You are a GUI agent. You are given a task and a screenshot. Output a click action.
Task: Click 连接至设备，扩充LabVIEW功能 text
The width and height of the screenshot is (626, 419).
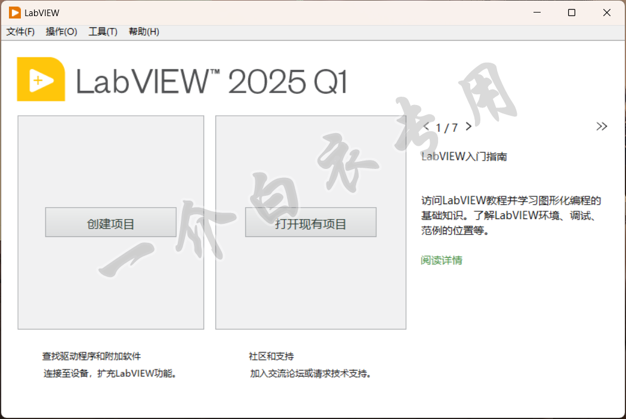[x=110, y=374]
